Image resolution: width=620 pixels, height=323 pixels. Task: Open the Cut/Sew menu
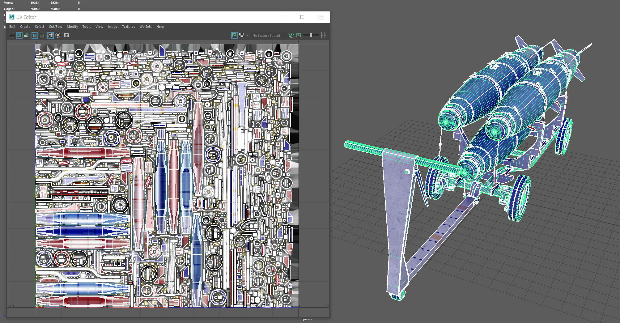[56, 27]
